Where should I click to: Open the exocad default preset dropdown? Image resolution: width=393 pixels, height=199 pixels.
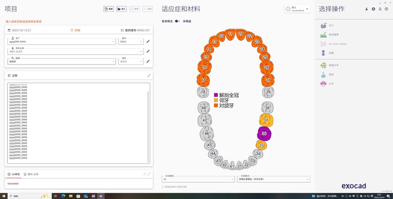[x=297, y=9]
